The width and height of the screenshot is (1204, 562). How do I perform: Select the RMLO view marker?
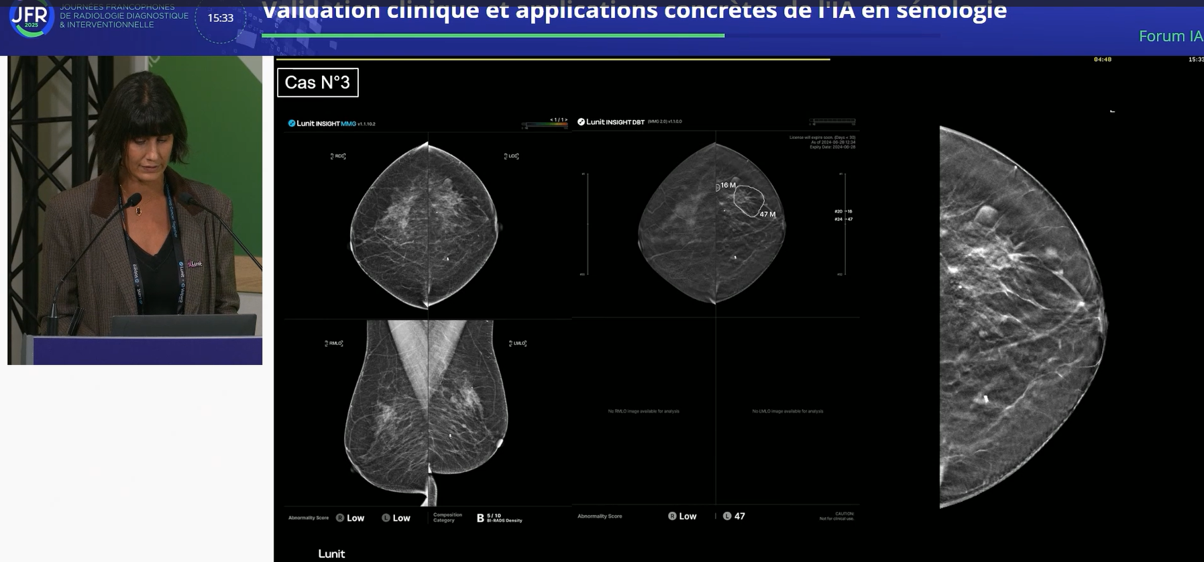333,343
